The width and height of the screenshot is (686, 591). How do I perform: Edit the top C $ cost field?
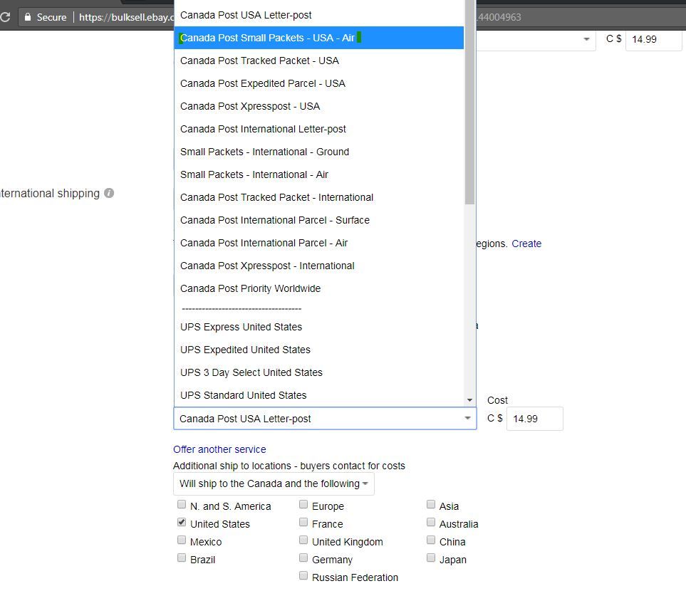pyautogui.click(x=654, y=39)
